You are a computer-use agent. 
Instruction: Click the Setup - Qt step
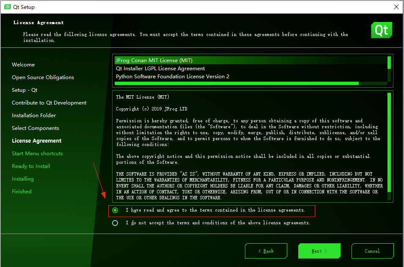25,90
